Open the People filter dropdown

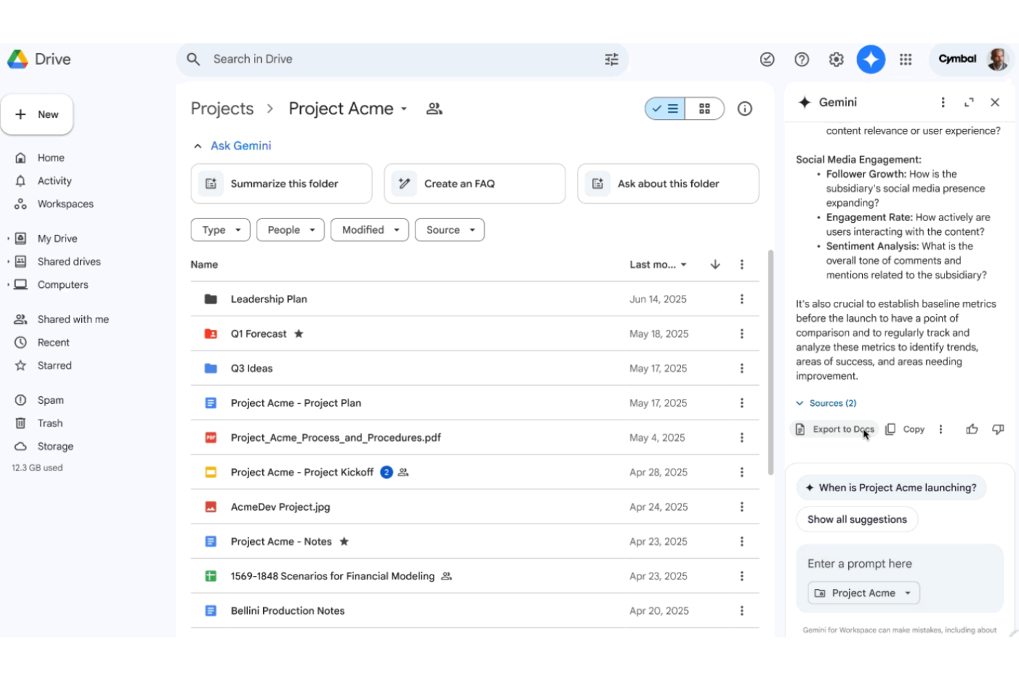tap(291, 229)
